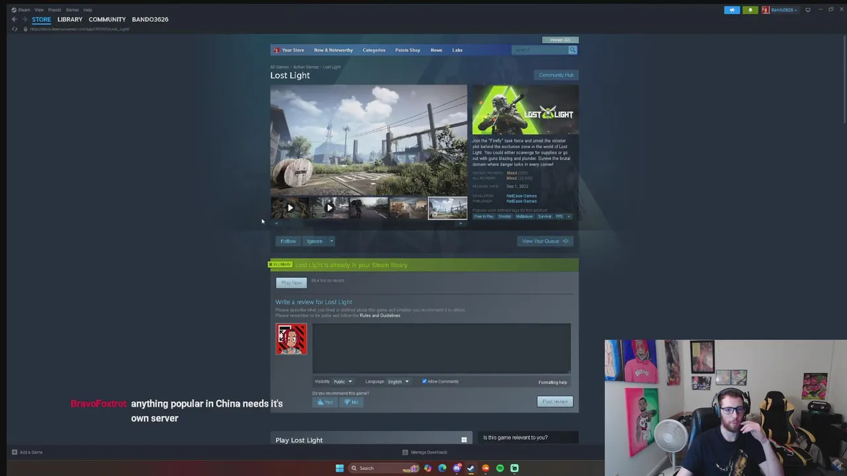
Task: Open the Help menu
Action: [x=87, y=10]
